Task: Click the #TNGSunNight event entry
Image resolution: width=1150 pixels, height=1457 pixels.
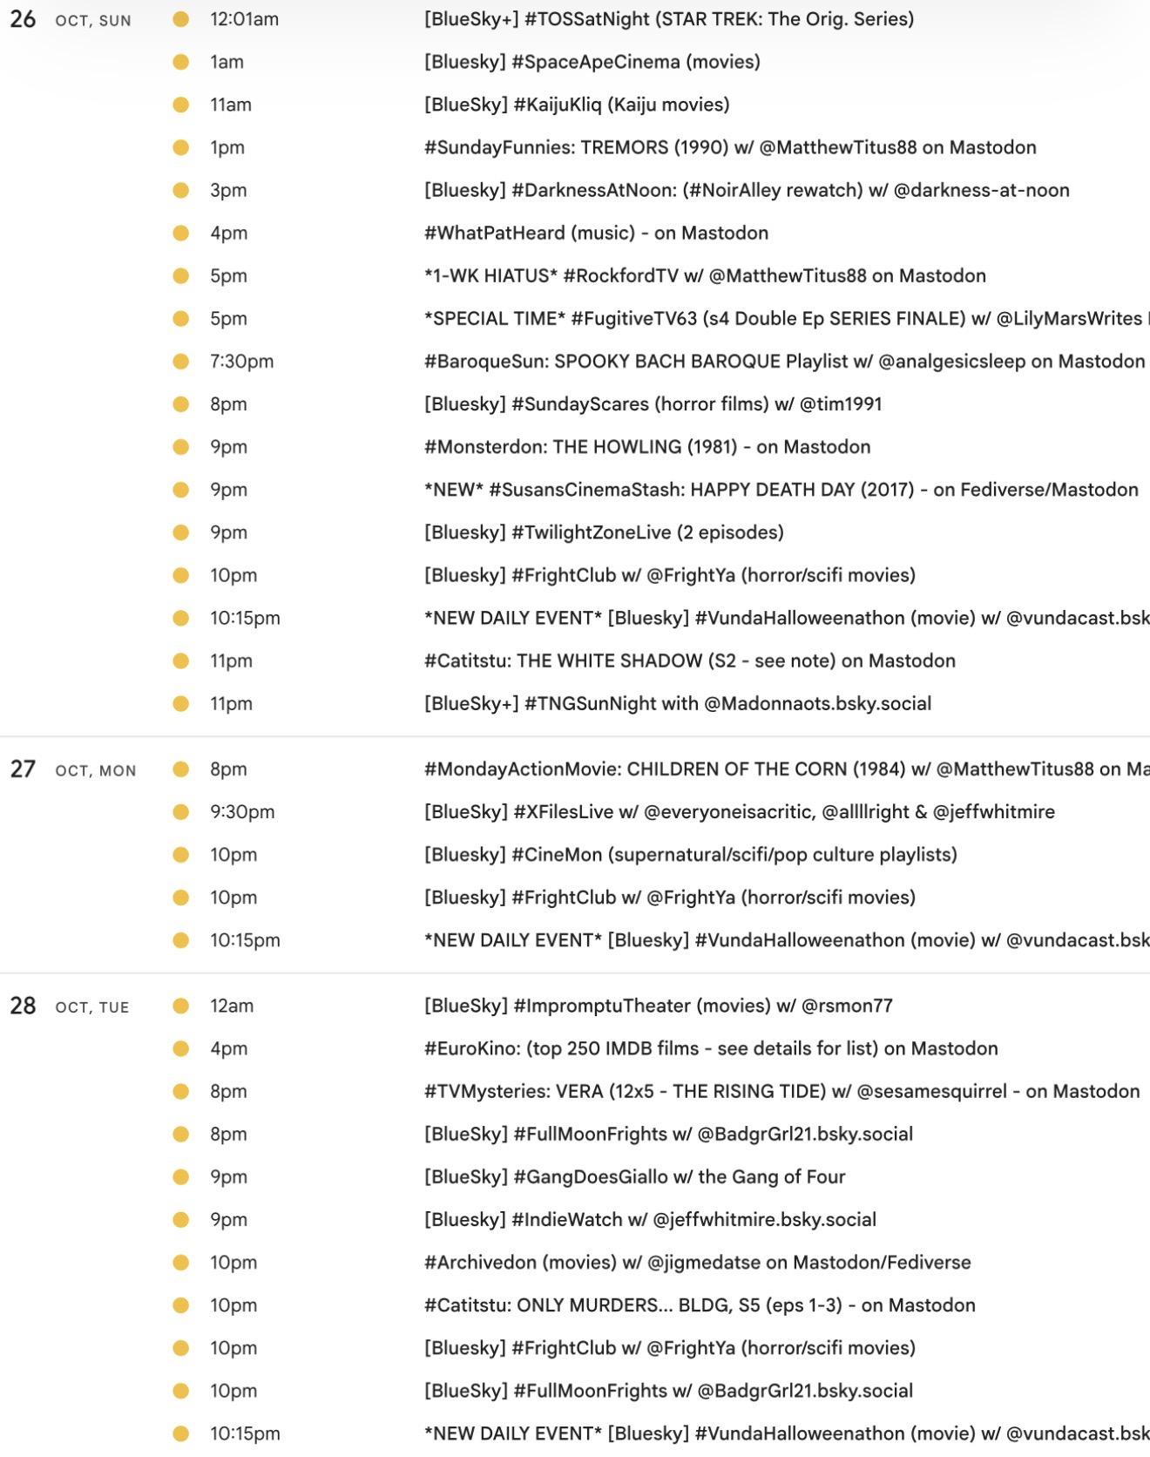Action: point(677,703)
